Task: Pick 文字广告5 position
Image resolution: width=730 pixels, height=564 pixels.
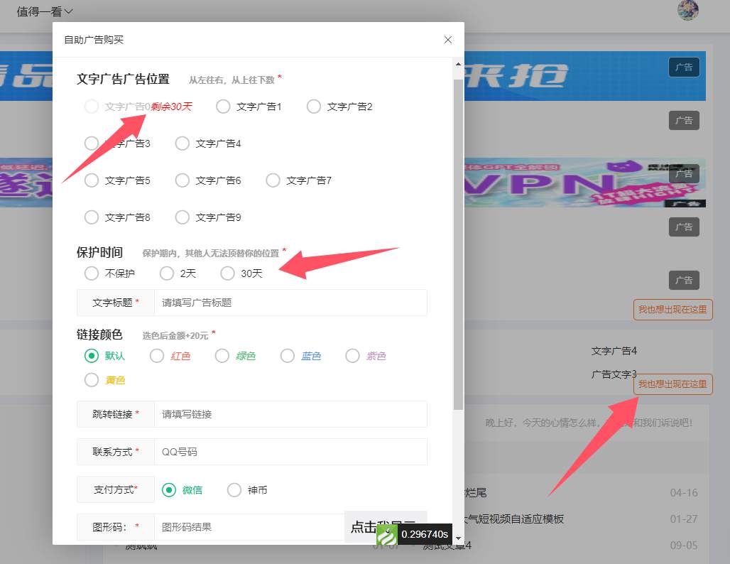Action: pyautogui.click(x=92, y=180)
